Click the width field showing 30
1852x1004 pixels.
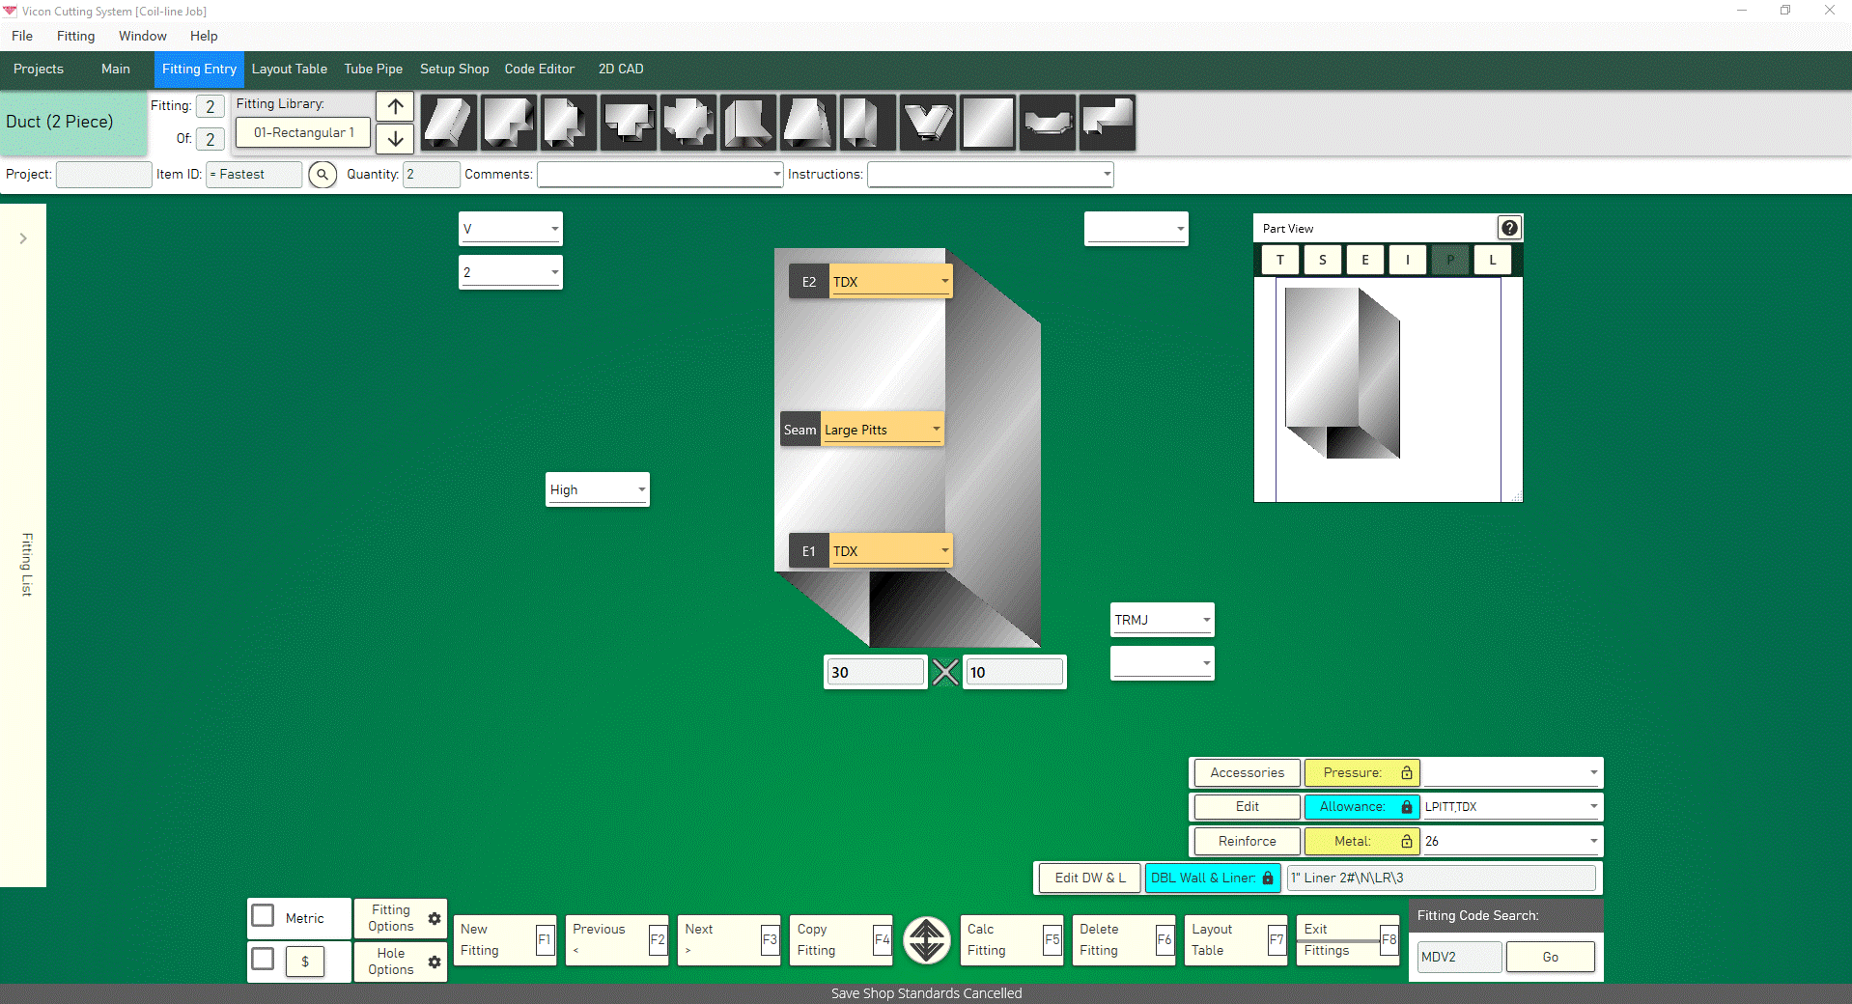(875, 672)
